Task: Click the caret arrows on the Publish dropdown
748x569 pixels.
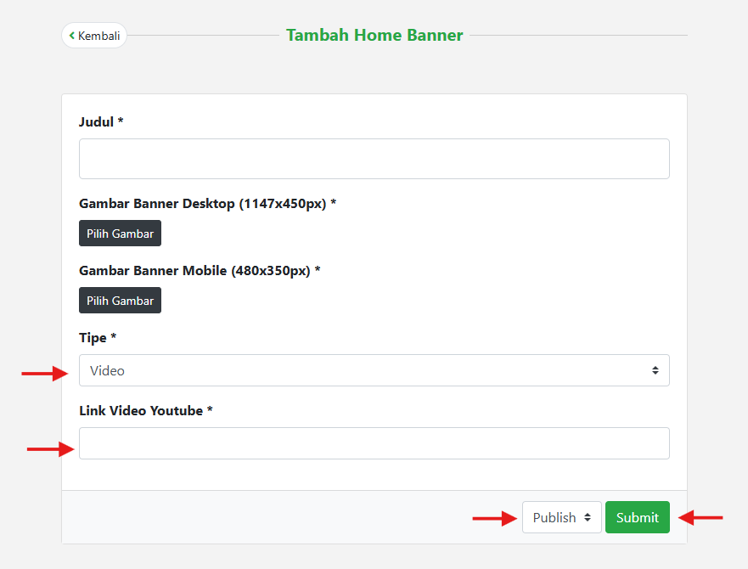Action: click(x=588, y=517)
